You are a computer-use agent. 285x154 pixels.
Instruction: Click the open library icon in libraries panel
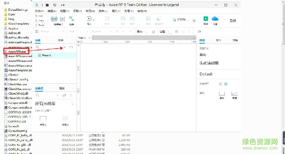coord(64,95)
